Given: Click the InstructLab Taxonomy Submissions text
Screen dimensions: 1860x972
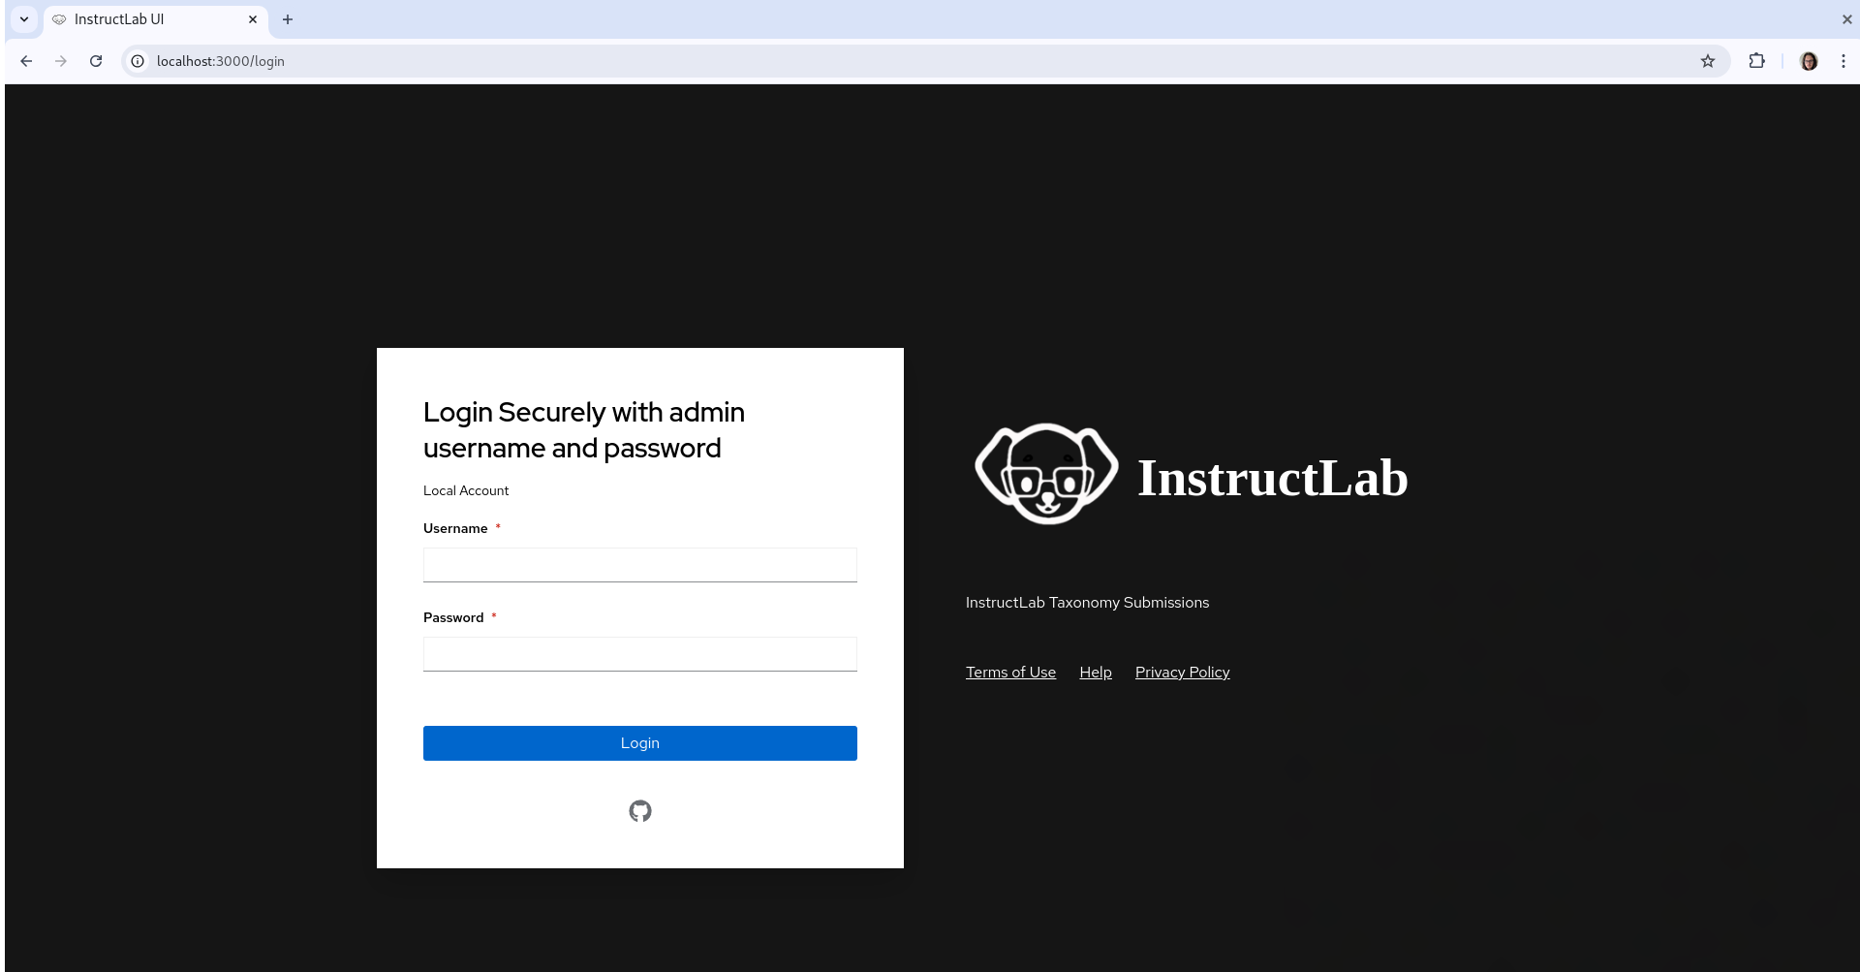Looking at the screenshot, I should pos(1087,603).
